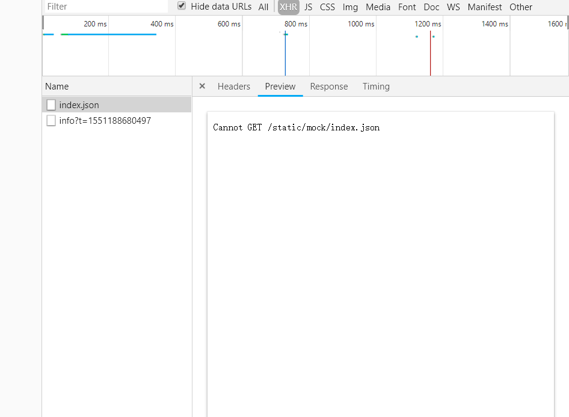Close the request details pane
The width and height of the screenshot is (569, 417).
(x=202, y=87)
